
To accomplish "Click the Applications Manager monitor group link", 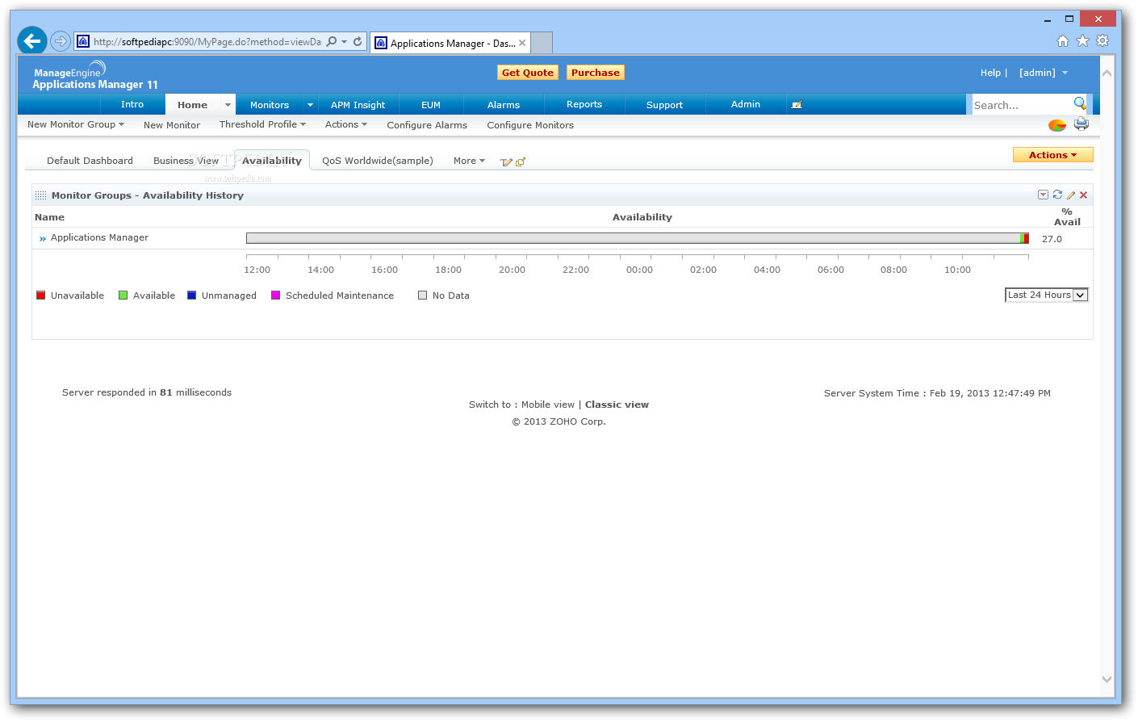I will coord(99,237).
